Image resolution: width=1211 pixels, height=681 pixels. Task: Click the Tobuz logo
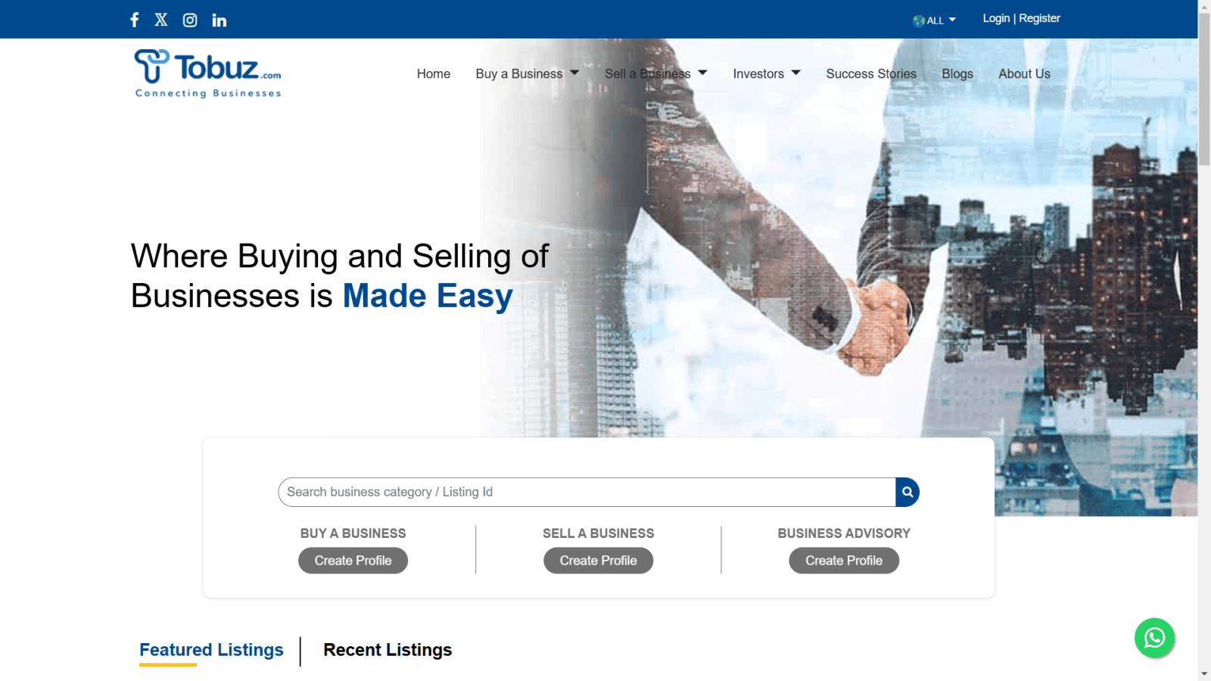(x=207, y=73)
